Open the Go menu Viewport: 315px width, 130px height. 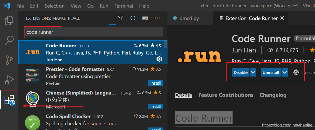[90, 6]
